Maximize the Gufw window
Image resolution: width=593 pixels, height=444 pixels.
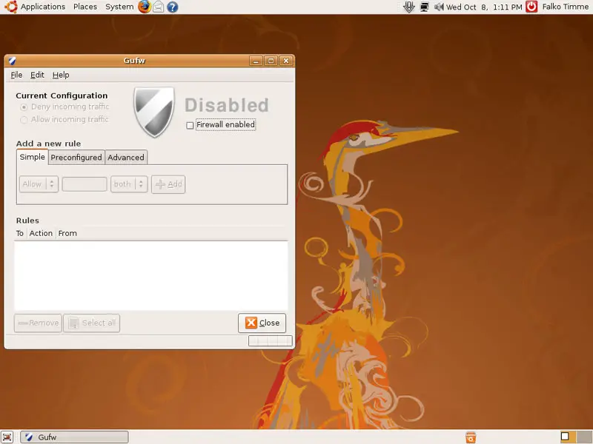point(271,61)
